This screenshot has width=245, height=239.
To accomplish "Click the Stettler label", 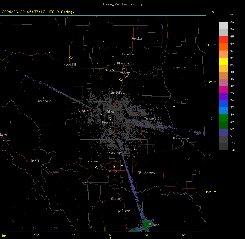I will coord(180,67).
